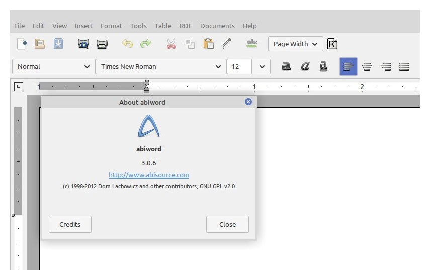Image resolution: width=430 pixels, height=280 pixels.
Task: Paste from the clipboard icon
Action: coord(208,44)
